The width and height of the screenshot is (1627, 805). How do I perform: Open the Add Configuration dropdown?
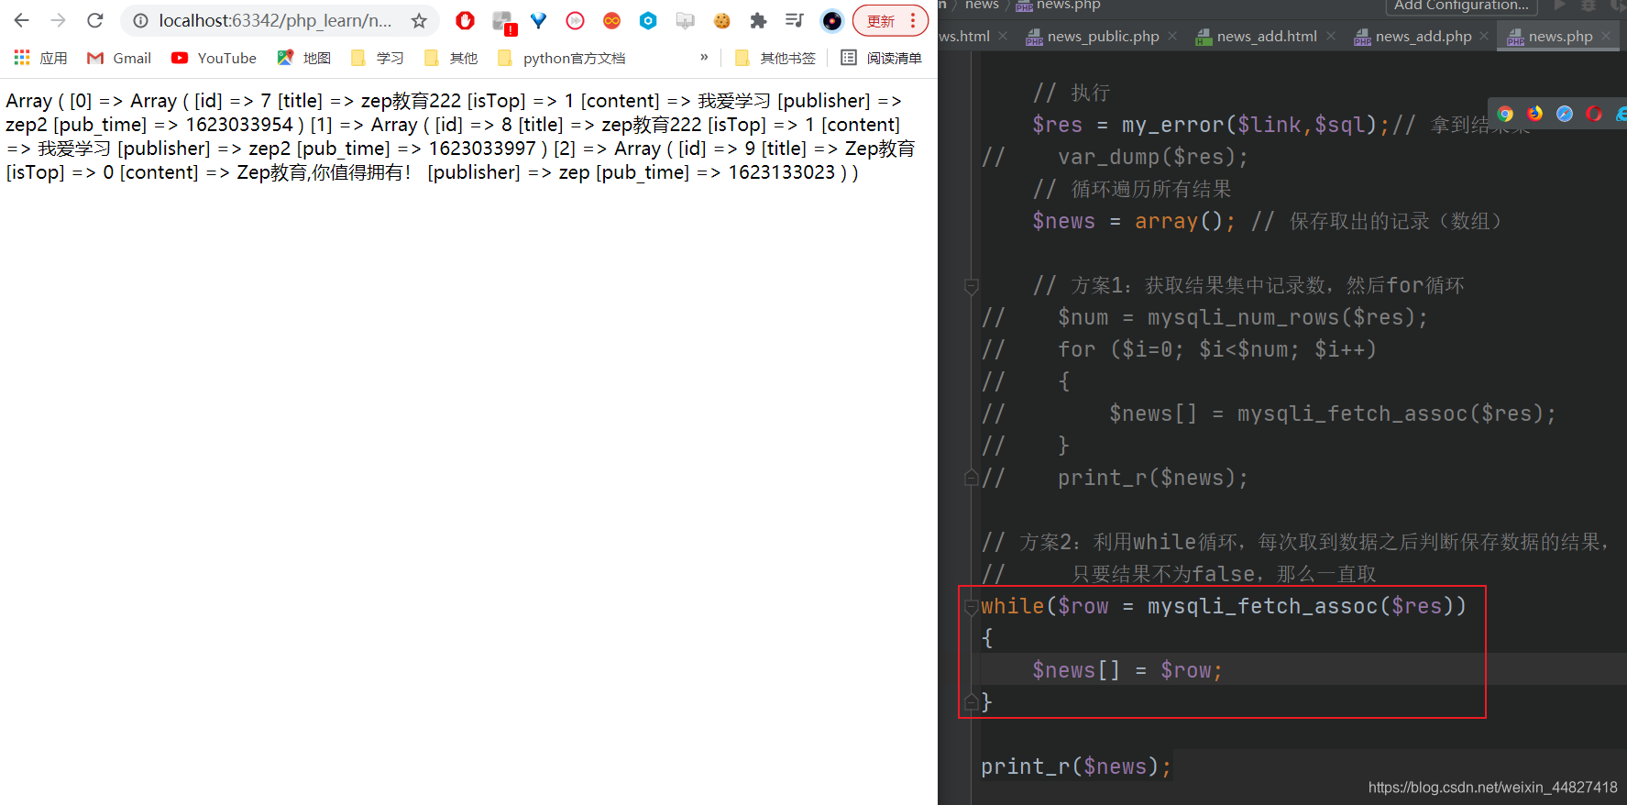pos(1461,6)
